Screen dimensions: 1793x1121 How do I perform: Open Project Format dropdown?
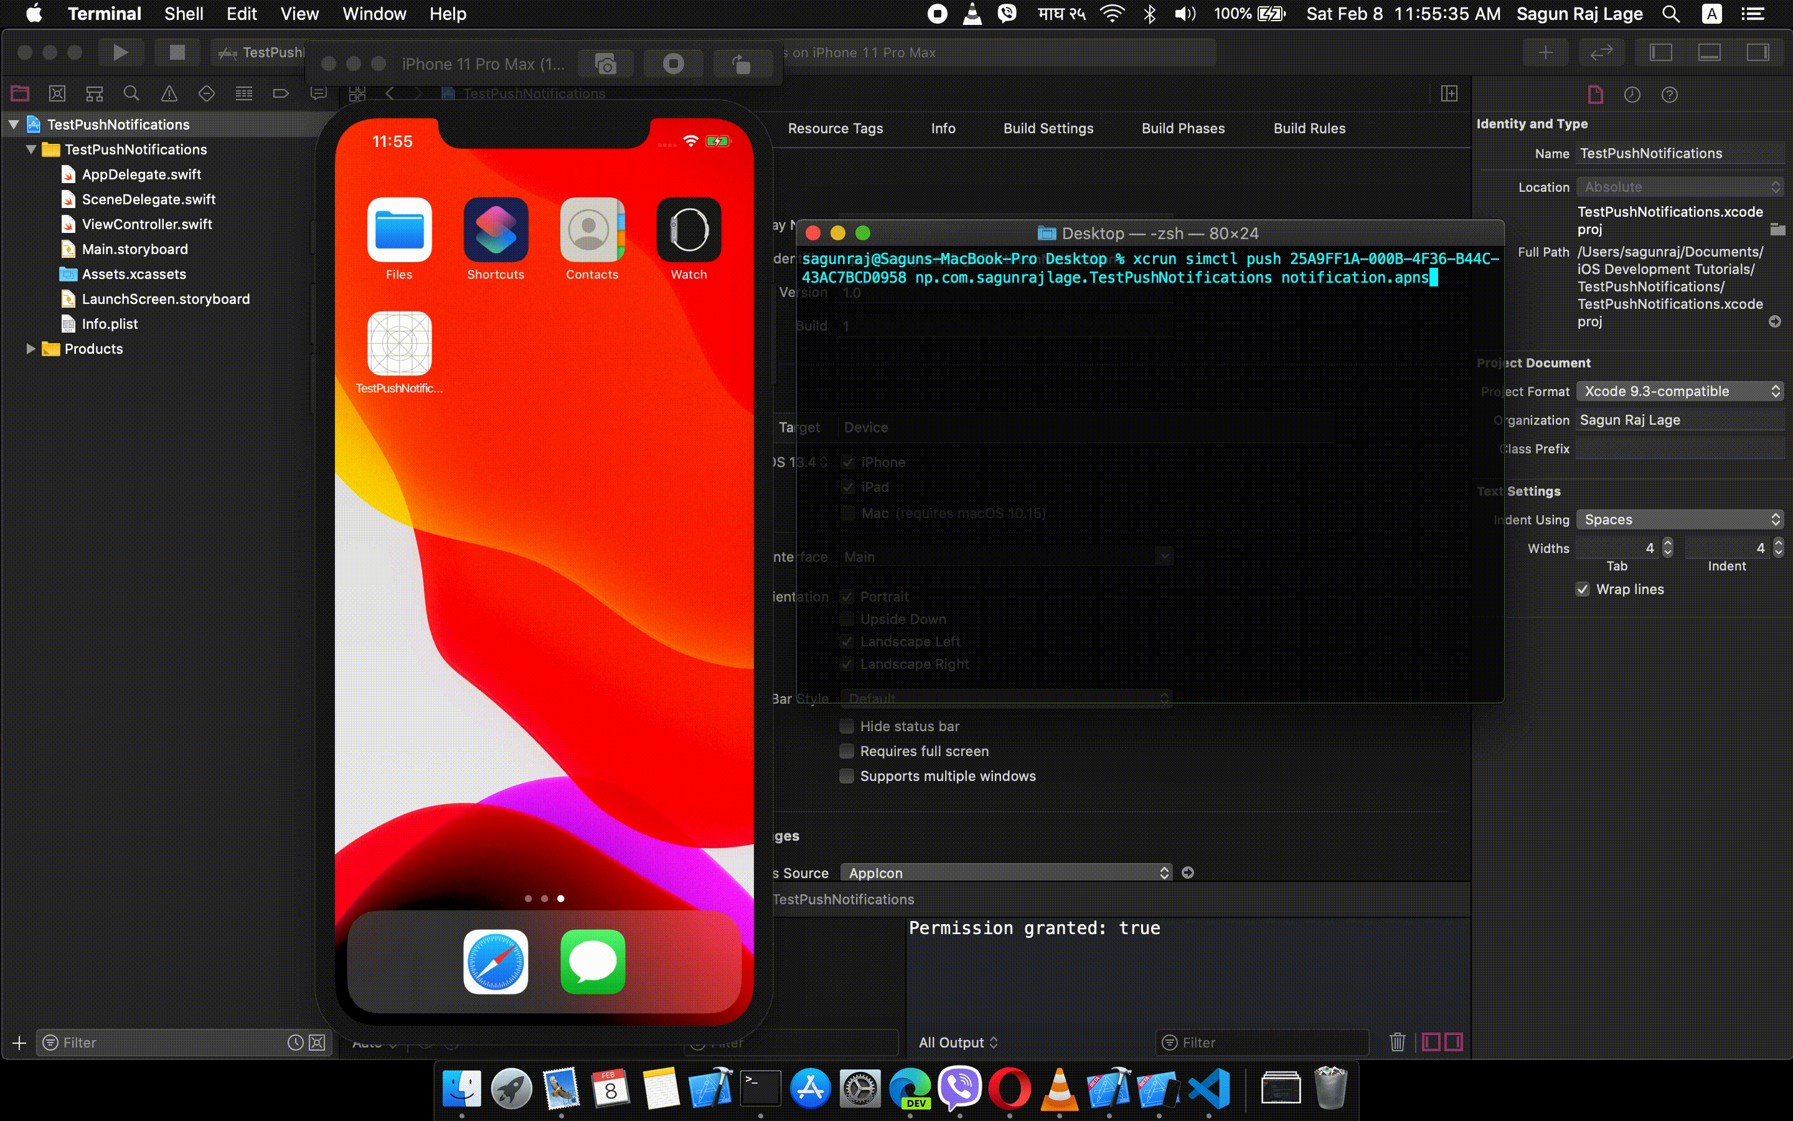click(1679, 392)
